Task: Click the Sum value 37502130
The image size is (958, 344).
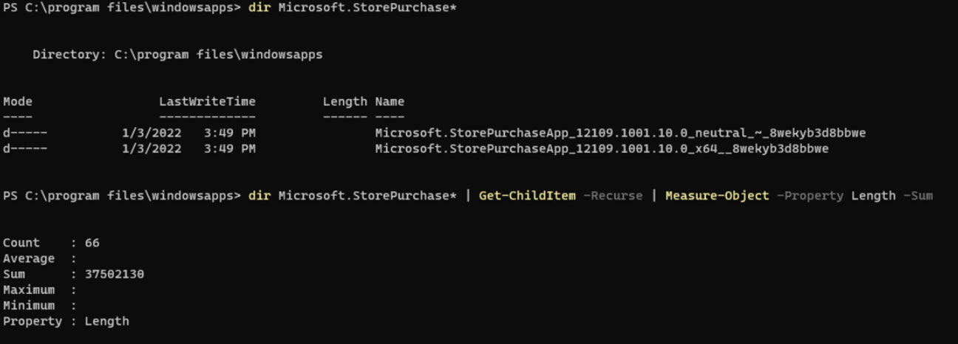Action: coord(115,274)
